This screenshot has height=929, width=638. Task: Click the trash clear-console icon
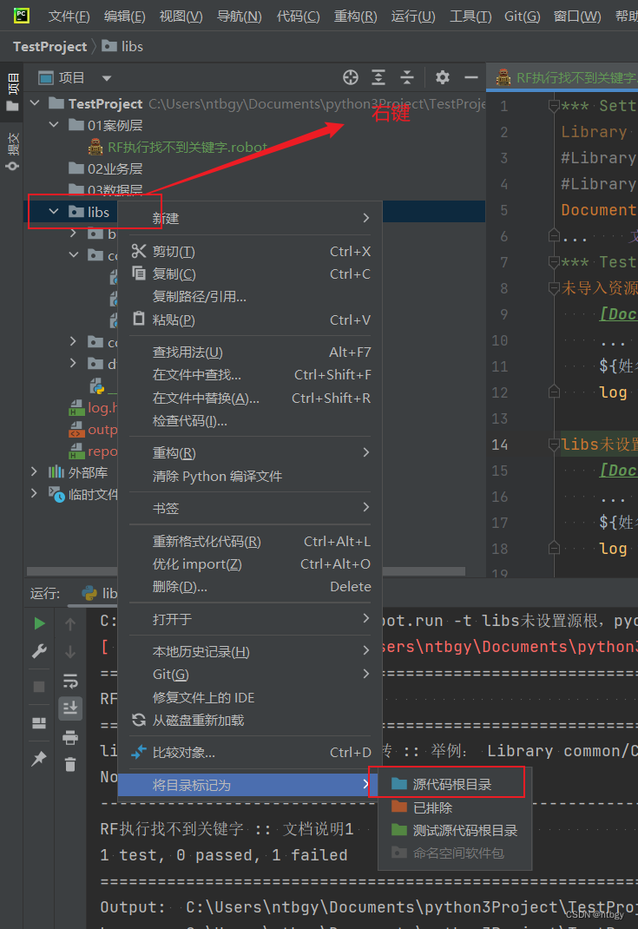70,764
